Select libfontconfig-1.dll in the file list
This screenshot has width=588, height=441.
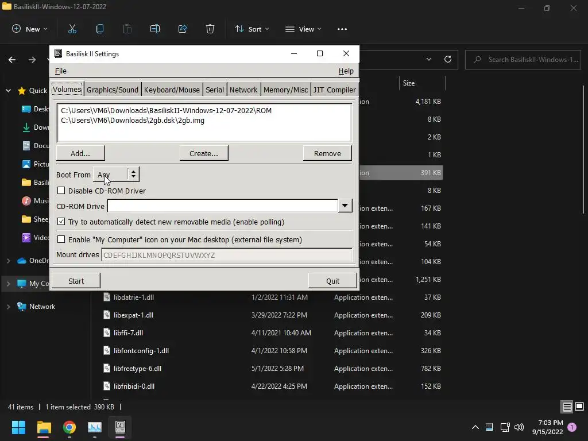click(272, 351)
